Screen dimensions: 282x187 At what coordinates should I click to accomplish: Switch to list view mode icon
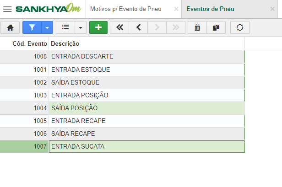click(65, 27)
